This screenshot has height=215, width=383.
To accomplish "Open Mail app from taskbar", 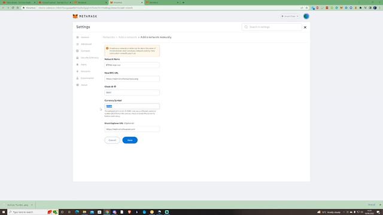I will 92,212.
